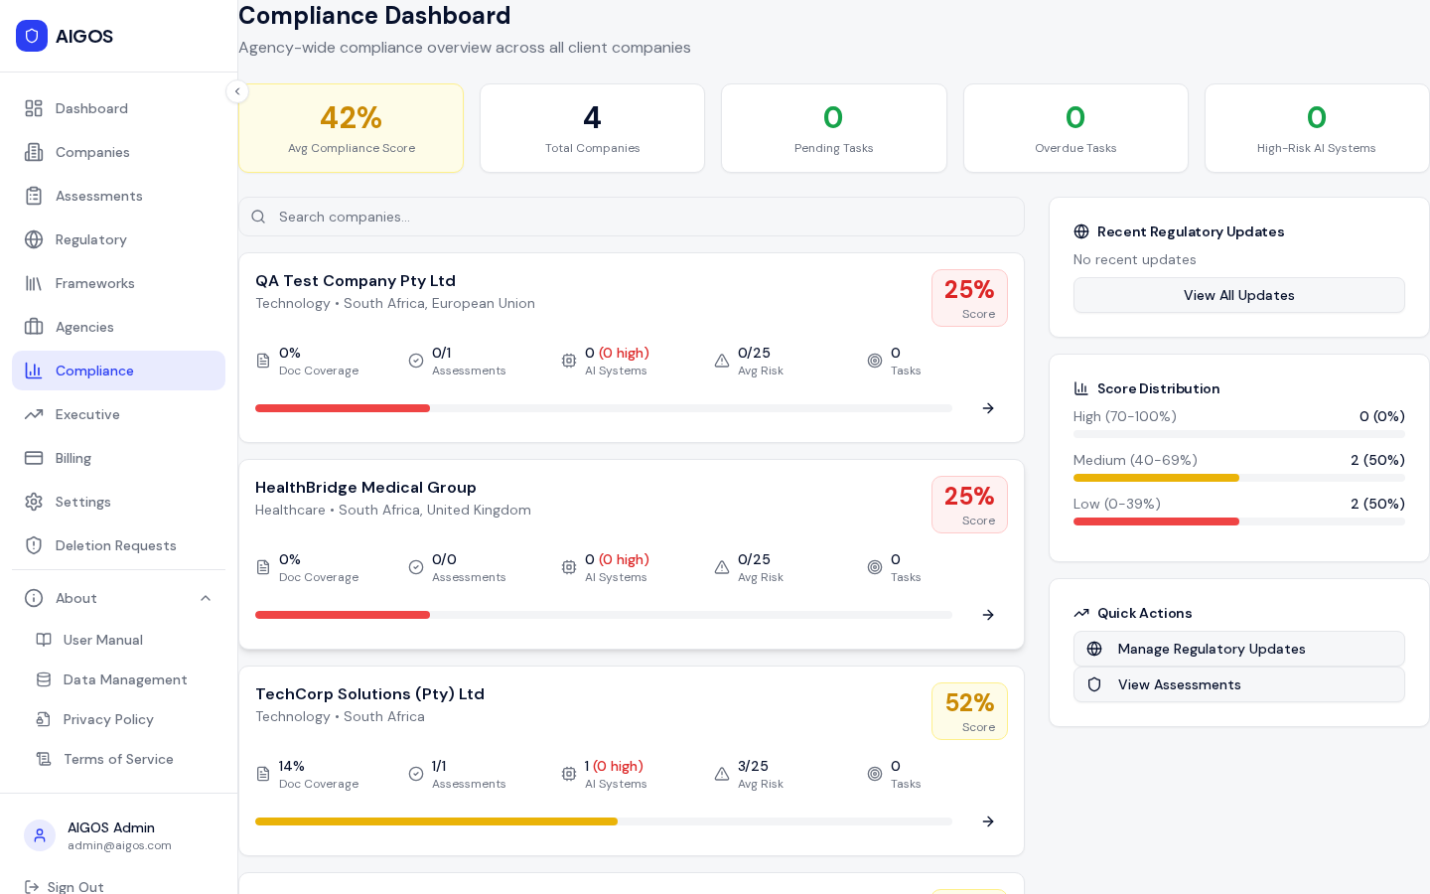The width and height of the screenshot is (1430, 894).
Task: Click the Search companies input field
Action: pos(632,217)
